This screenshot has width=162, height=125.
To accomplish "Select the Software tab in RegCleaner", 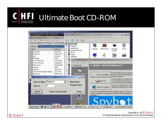I will pos(34,46).
